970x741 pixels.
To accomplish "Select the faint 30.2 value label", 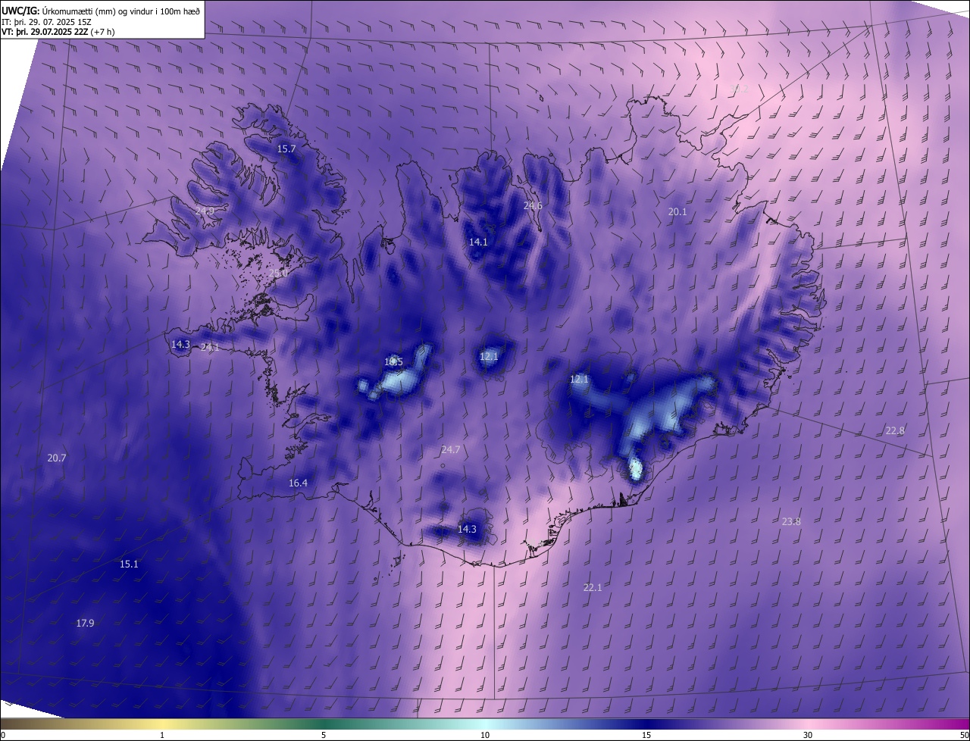I will (x=739, y=89).
